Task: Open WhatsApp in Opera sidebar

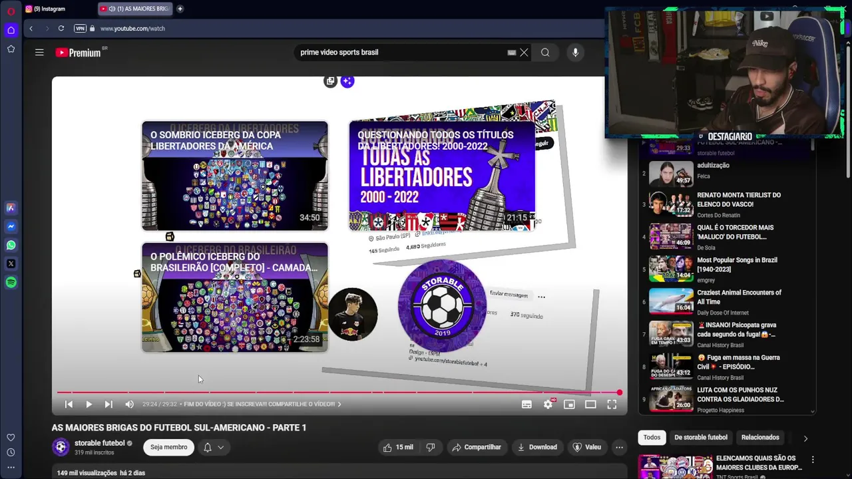Action: point(11,245)
